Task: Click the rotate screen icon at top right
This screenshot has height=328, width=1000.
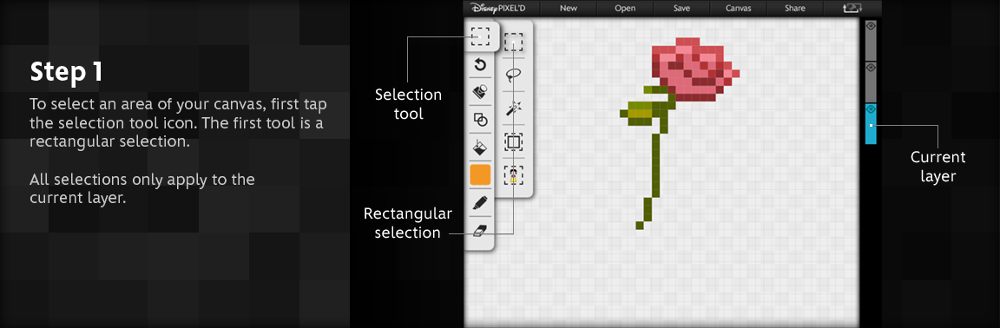Action: point(852,9)
